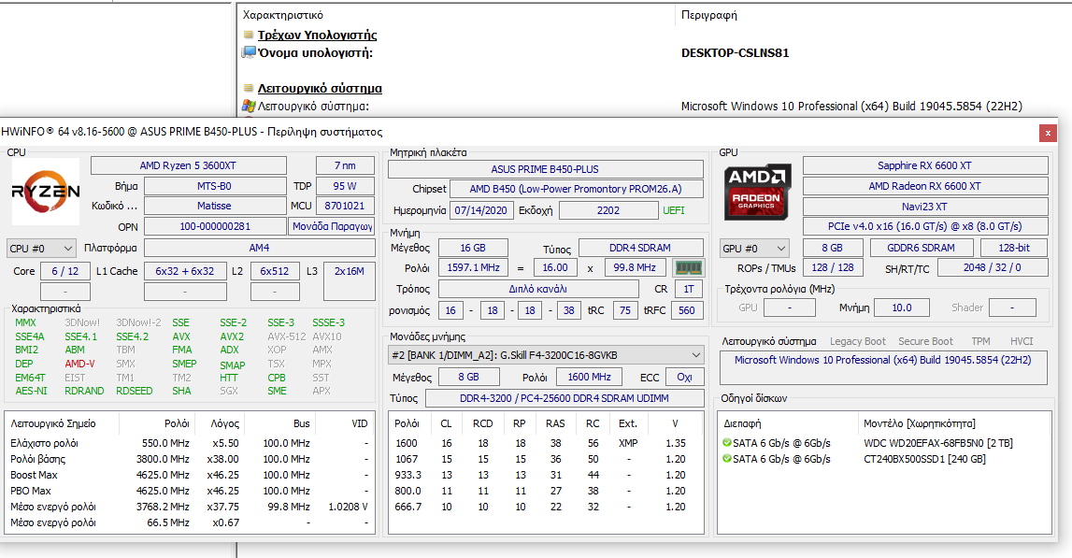Click the section icon beside the underlined 'Λειτουργικό σύστημα' heading

[249, 88]
